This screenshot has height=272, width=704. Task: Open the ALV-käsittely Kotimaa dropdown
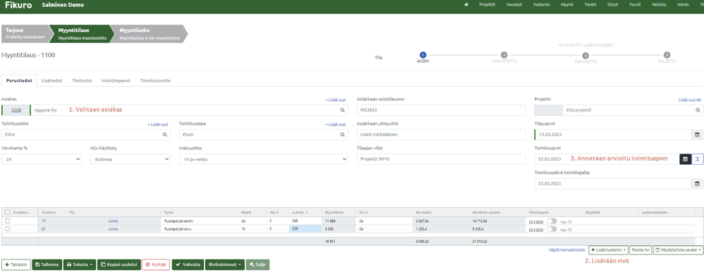tap(131, 159)
